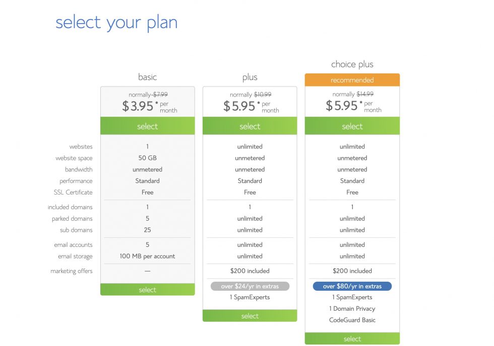Click the choice plus $5.95 price
Viewport: 494px width, 346px height.
coord(342,106)
